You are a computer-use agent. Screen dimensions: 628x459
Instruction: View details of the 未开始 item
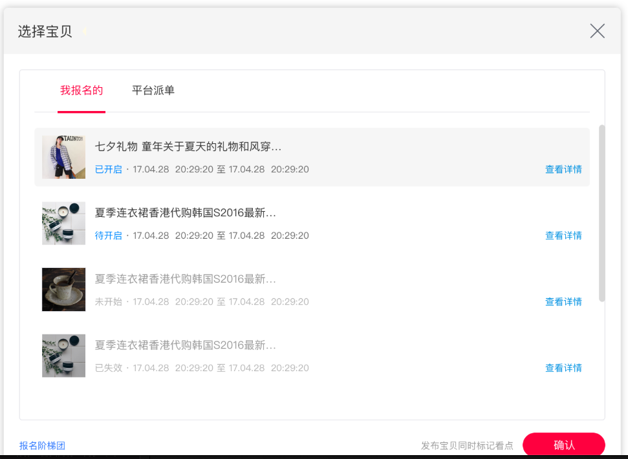pyautogui.click(x=563, y=302)
